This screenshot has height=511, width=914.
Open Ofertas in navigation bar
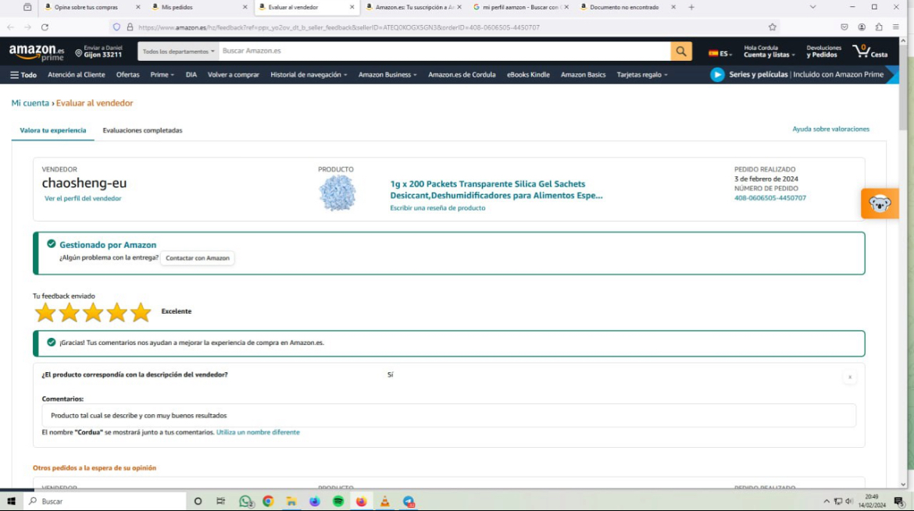pyautogui.click(x=127, y=75)
